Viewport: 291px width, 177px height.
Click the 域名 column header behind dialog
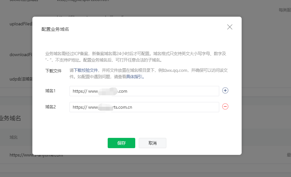(x=13, y=137)
